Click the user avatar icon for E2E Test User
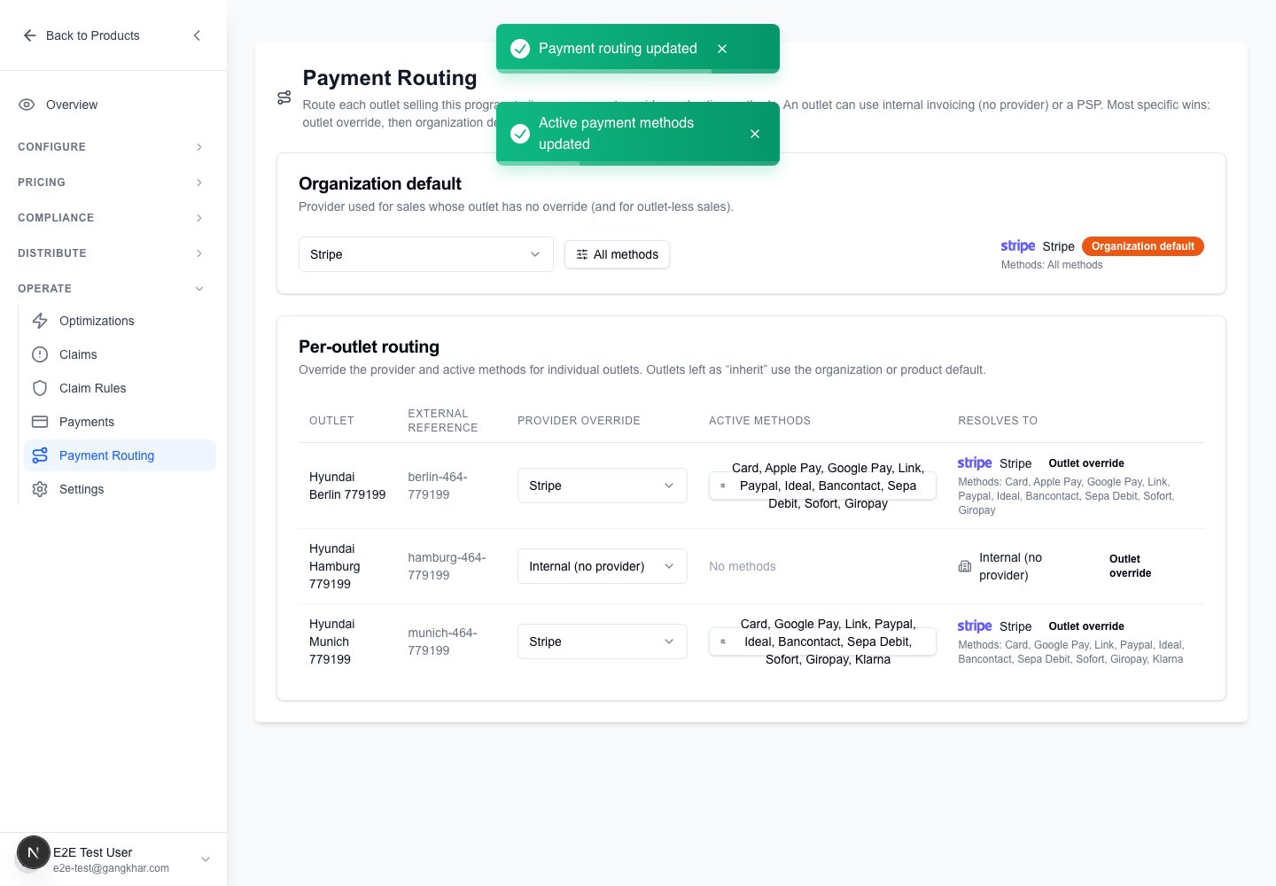The width and height of the screenshot is (1276, 886). 34,853
